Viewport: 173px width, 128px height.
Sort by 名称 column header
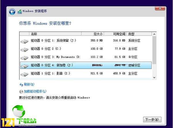point(55,34)
